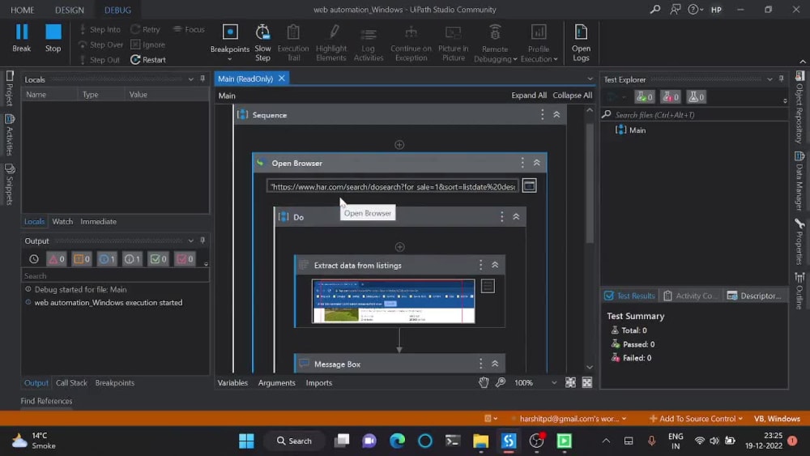Click the Open Browser URL field
The height and width of the screenshot is (456, 810).
(x=393, y=186)
